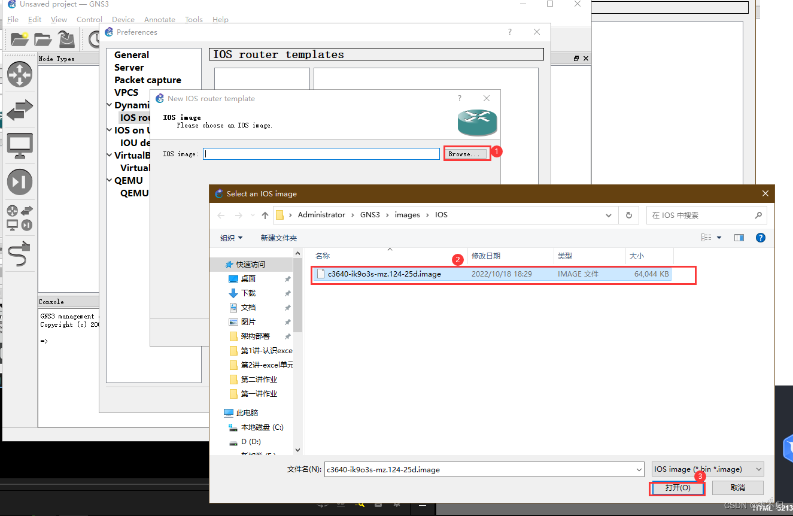This screenshot has height=516, width=793.
Task: Browse all devices icon cluster
Action: [x=20, y=218]
